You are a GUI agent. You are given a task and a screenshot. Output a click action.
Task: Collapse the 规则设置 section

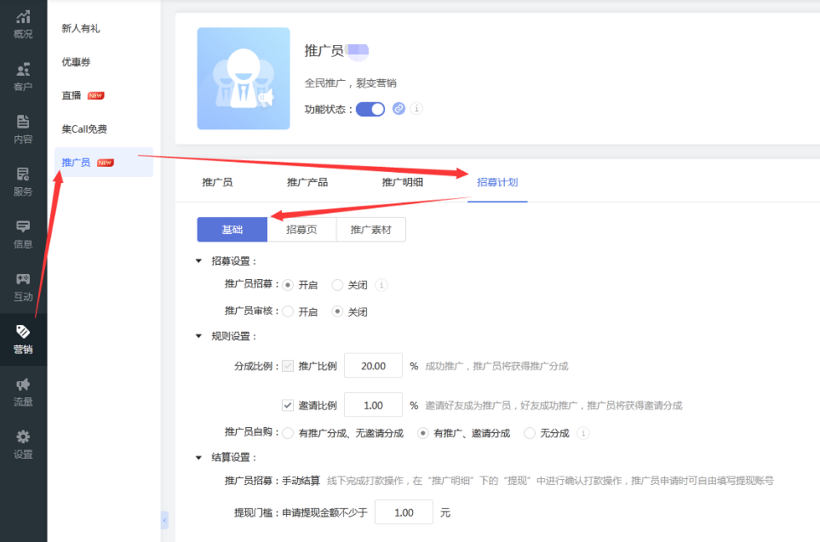199,336
